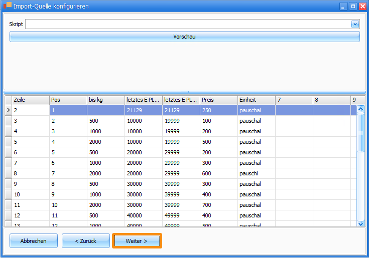Click the Zeile column header
Screen dimensions: 369x258
(30, 100)
